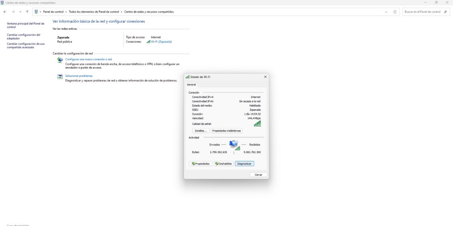Click the Wi-Fi signal icon beside Conexiones
The image size is (453, 226).
click(x=148, y=42)
